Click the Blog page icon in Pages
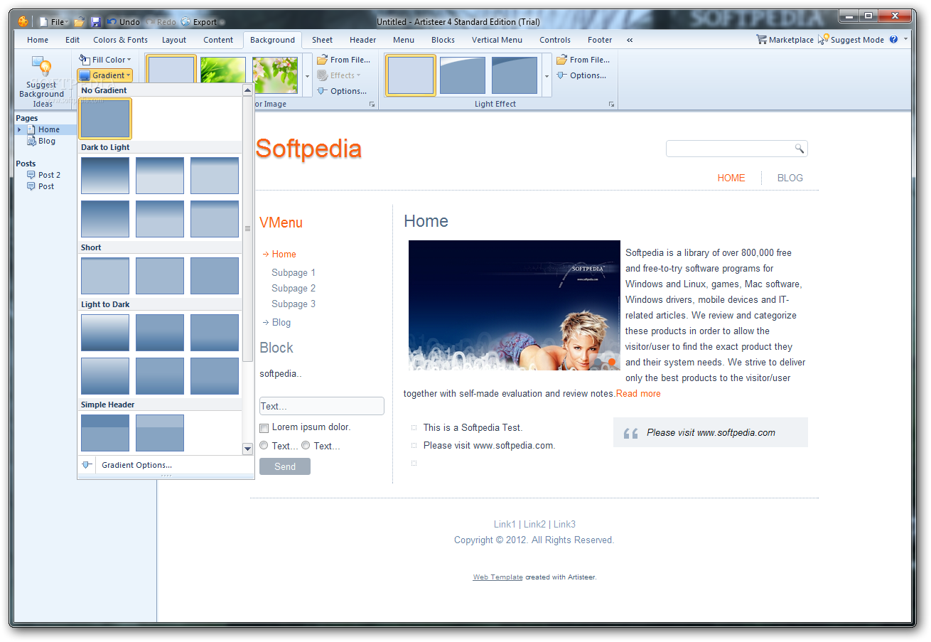Screen dimensions: 931x642 point(31,141)
